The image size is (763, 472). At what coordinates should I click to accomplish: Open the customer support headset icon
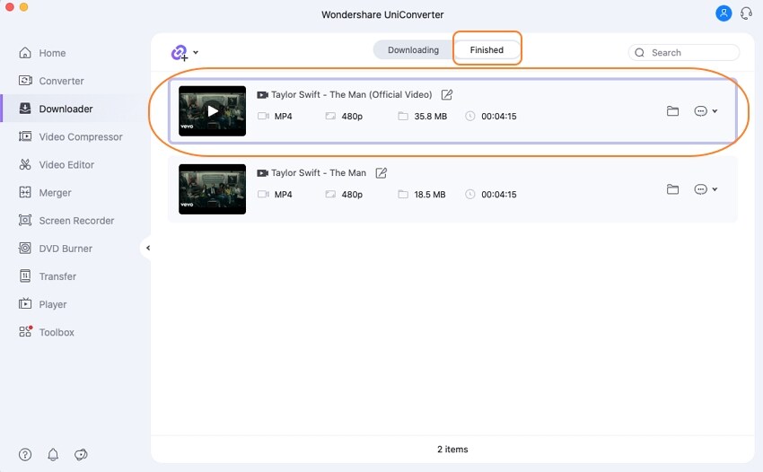[747, 13]
